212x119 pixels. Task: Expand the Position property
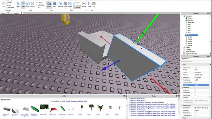coord(182,75)
